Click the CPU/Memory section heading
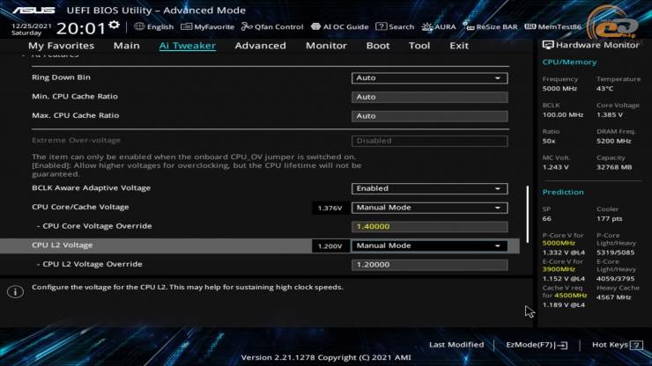Image resolution: width=652 pixels, height=366 pixels. click(569, 62)
